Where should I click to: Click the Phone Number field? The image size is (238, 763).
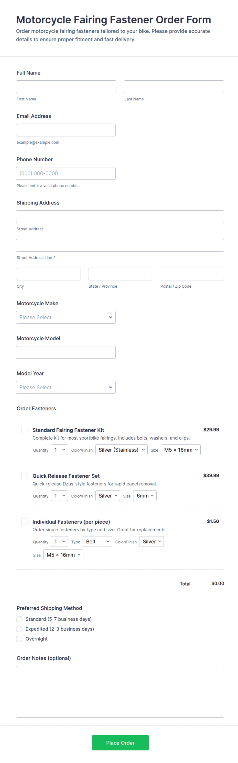[66, 173]
